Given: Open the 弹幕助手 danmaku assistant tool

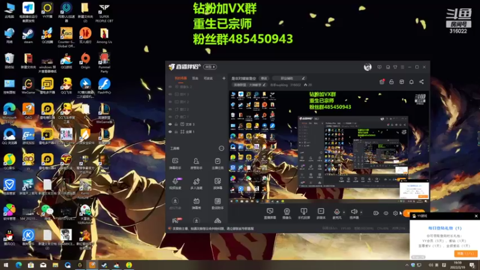Looking at the screenshot, I should pos(175,163).
